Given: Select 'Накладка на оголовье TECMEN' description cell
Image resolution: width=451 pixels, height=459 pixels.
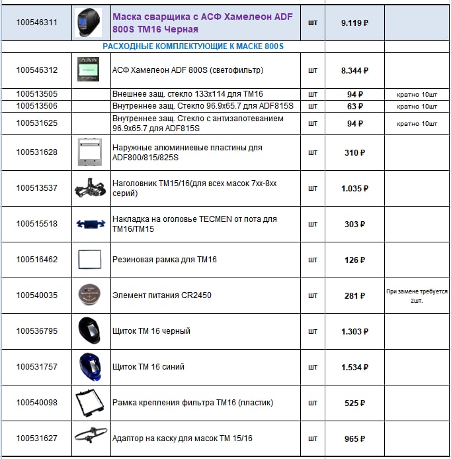Looking at the screenshot, I should point(206,224).
